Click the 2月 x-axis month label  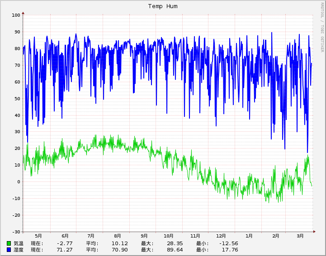coord(276,236)
